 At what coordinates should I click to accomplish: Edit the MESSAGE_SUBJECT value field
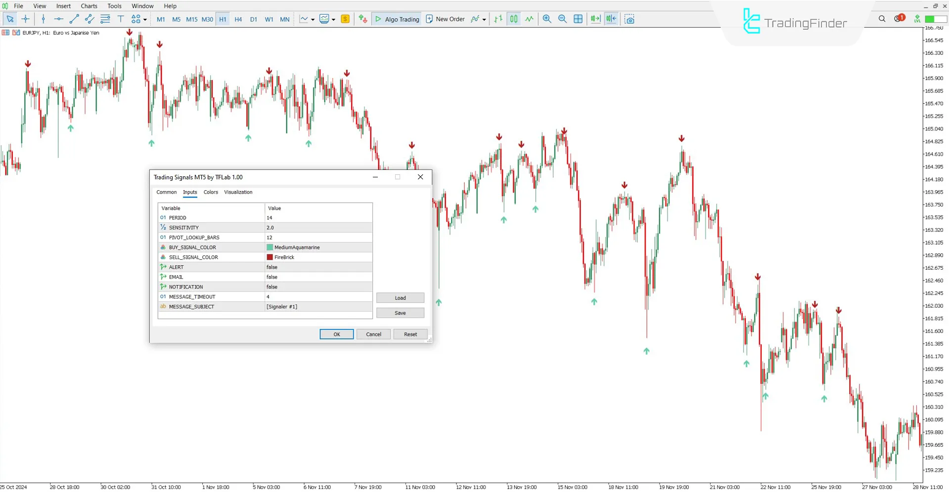click(318, 306)
